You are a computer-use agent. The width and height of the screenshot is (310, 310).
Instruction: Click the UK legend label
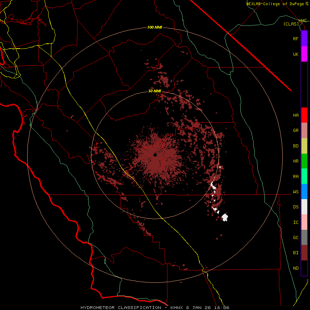point(296,54)
